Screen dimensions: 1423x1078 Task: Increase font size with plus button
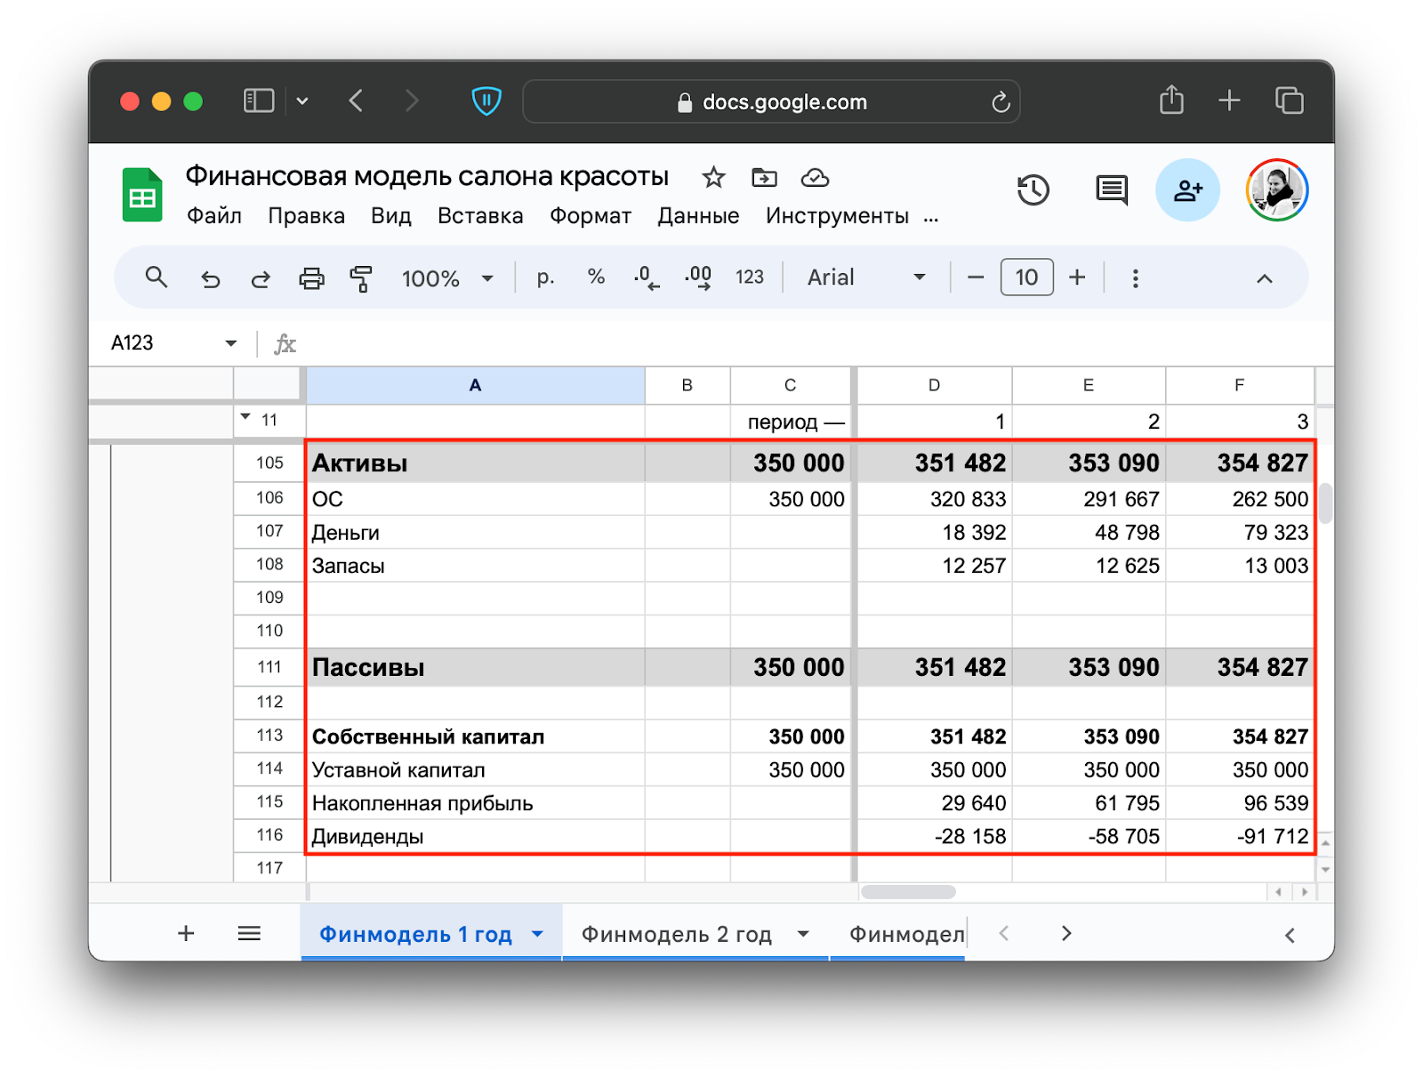pos(1077,278)
